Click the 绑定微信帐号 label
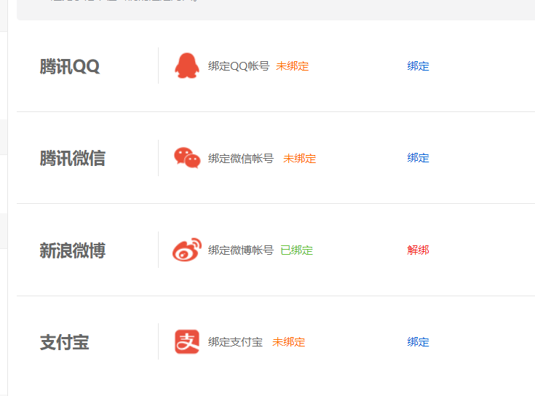 click(241, 159)
